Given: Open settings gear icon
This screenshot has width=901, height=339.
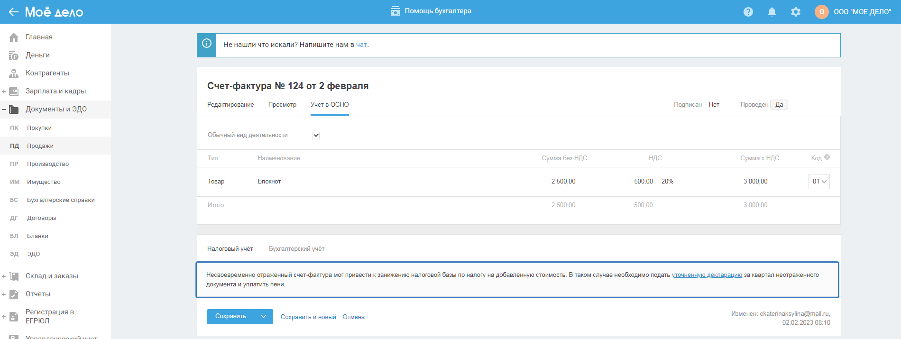Looking at the screenshot, I should [796, 12].
